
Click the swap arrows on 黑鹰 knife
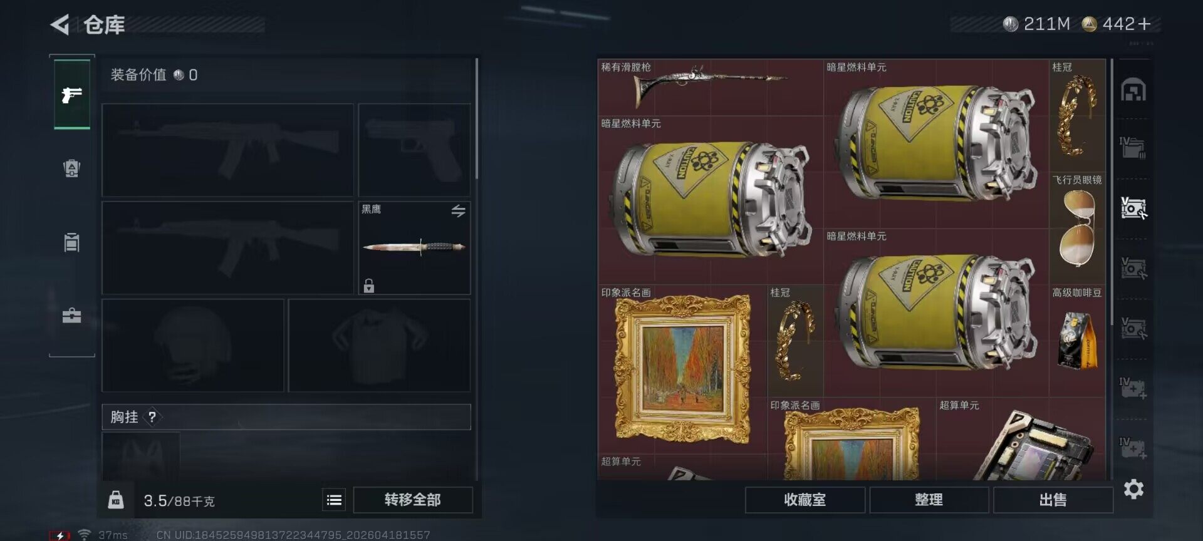(459, 211)
